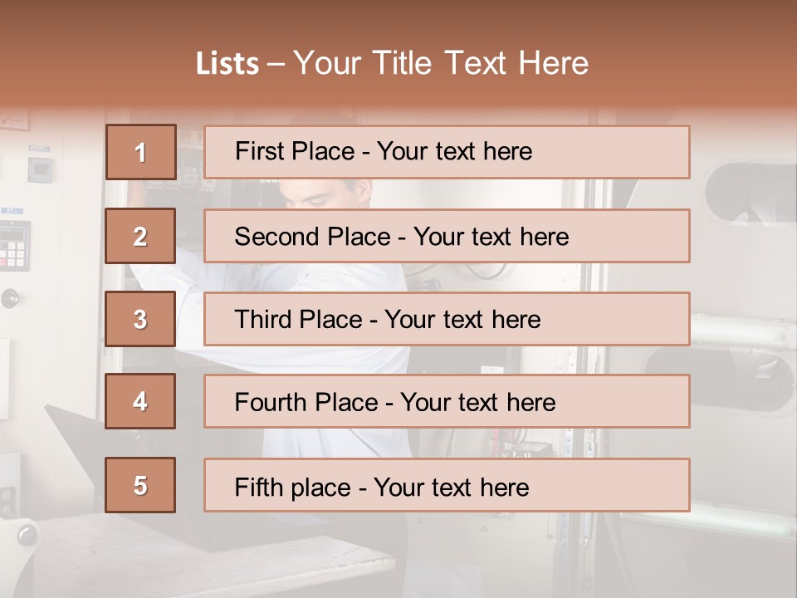
Task: Click the number 5 box
Action: point(140,485)
